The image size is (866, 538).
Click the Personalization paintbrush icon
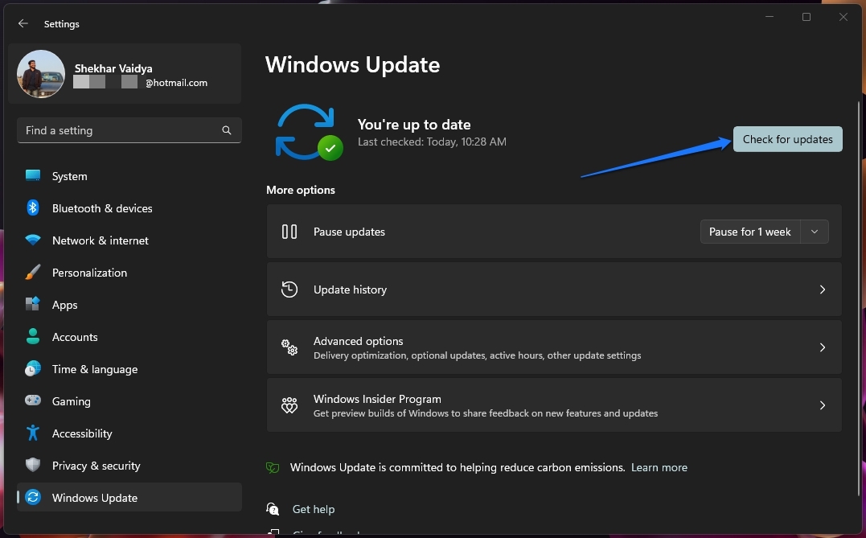coord(33,273)
